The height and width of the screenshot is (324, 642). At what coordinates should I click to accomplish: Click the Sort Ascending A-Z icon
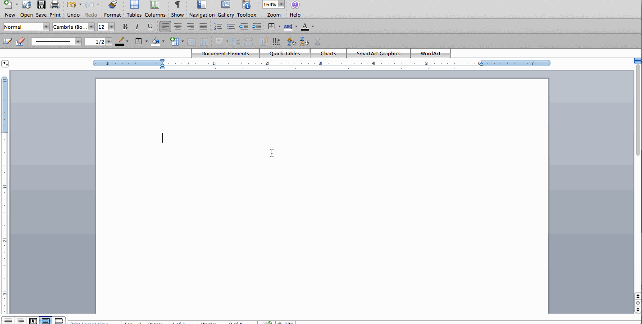tap(291, 41)
